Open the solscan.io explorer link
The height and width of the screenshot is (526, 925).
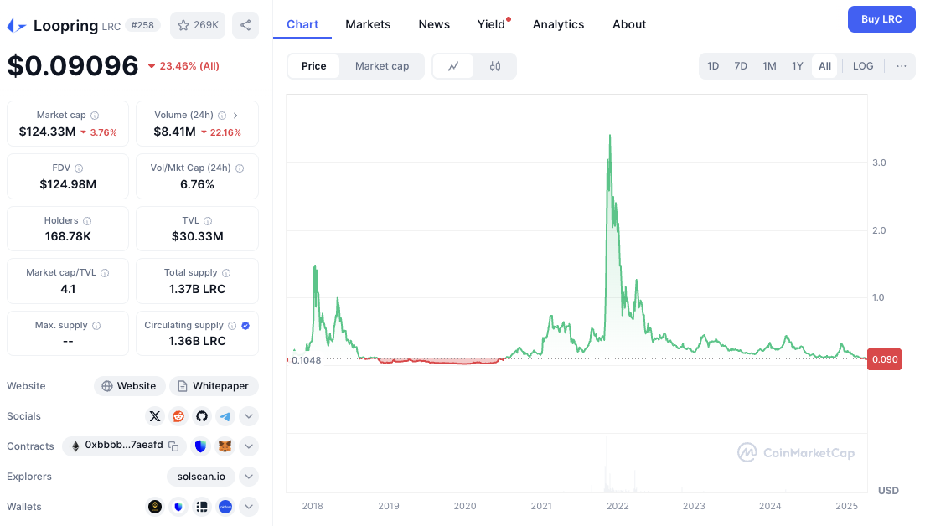coord(201,477)
